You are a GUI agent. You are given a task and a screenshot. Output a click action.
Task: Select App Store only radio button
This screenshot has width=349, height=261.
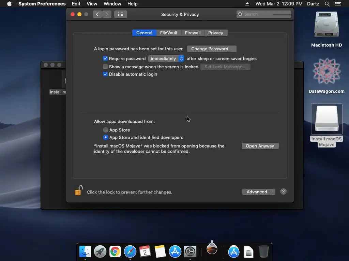106,130
